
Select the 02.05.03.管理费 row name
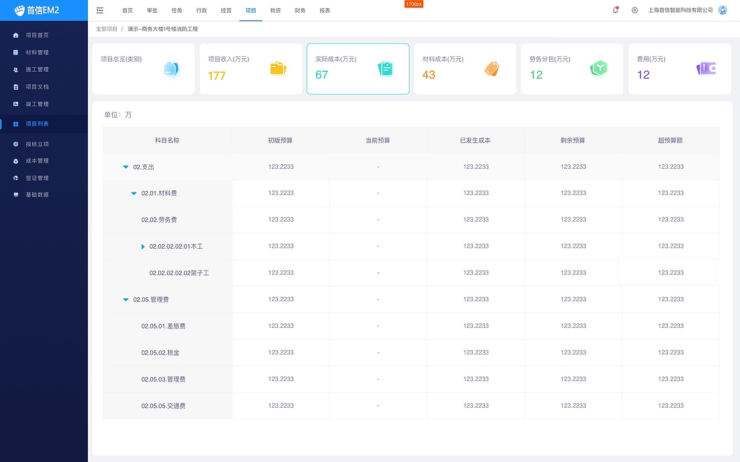coord(164,379)
